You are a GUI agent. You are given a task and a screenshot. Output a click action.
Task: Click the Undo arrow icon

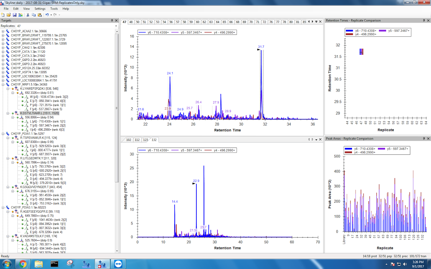point(46,15)
